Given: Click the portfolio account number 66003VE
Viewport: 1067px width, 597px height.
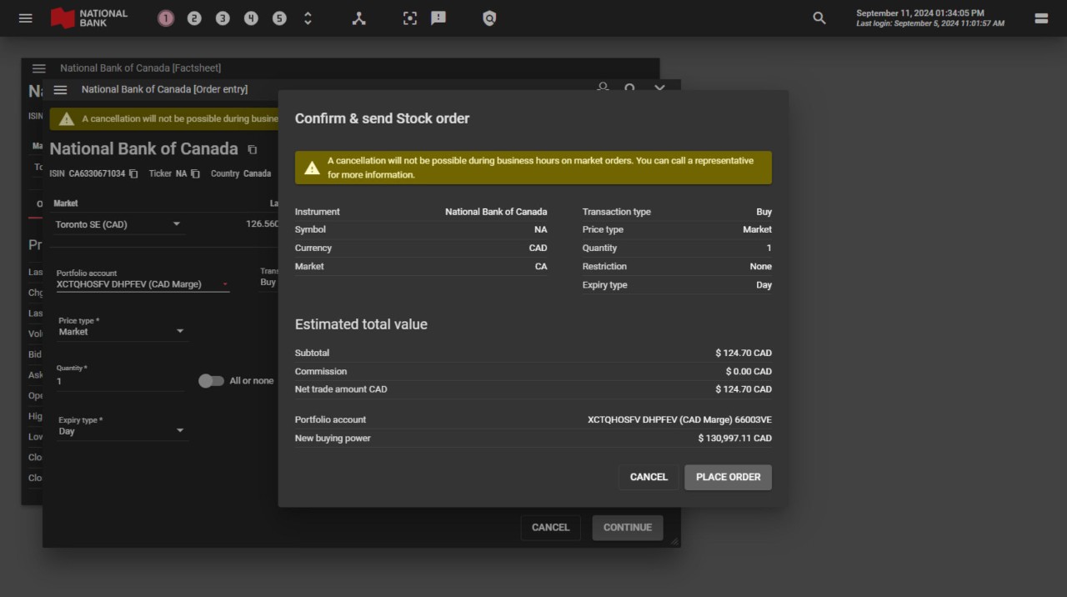Looking at the screenshot, I should 753,419.
